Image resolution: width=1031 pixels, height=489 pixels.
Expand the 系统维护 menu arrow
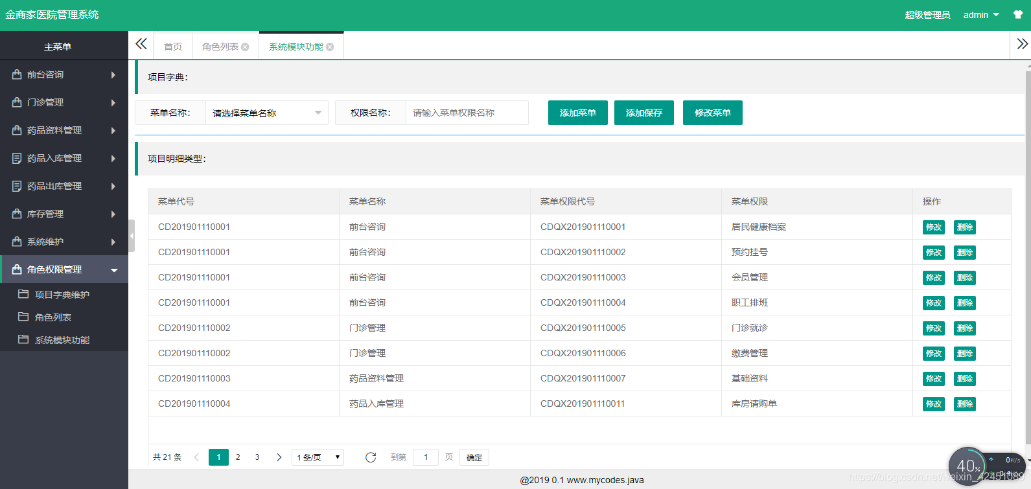pos(113,242)
